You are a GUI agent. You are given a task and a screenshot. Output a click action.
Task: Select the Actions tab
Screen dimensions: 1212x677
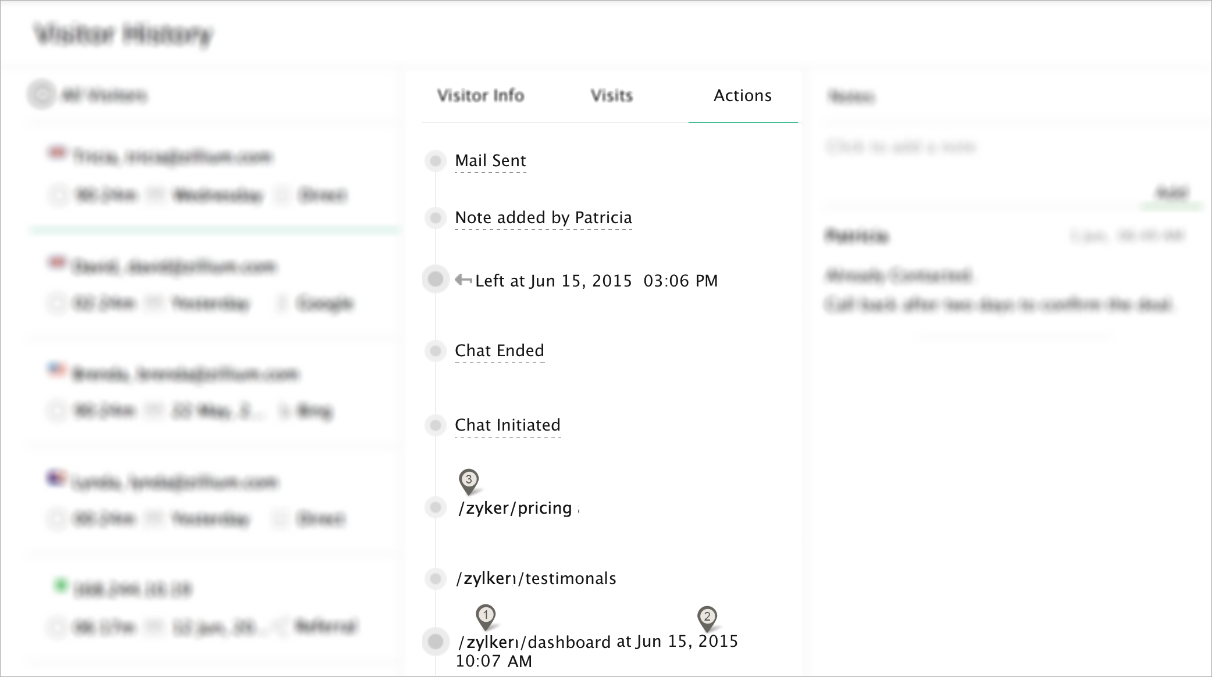742,96
